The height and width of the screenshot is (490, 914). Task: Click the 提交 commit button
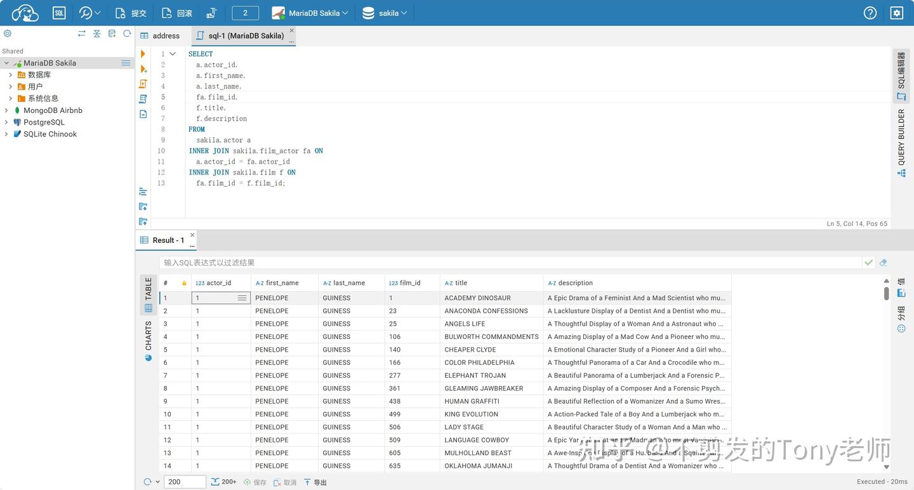coord(131,13)
